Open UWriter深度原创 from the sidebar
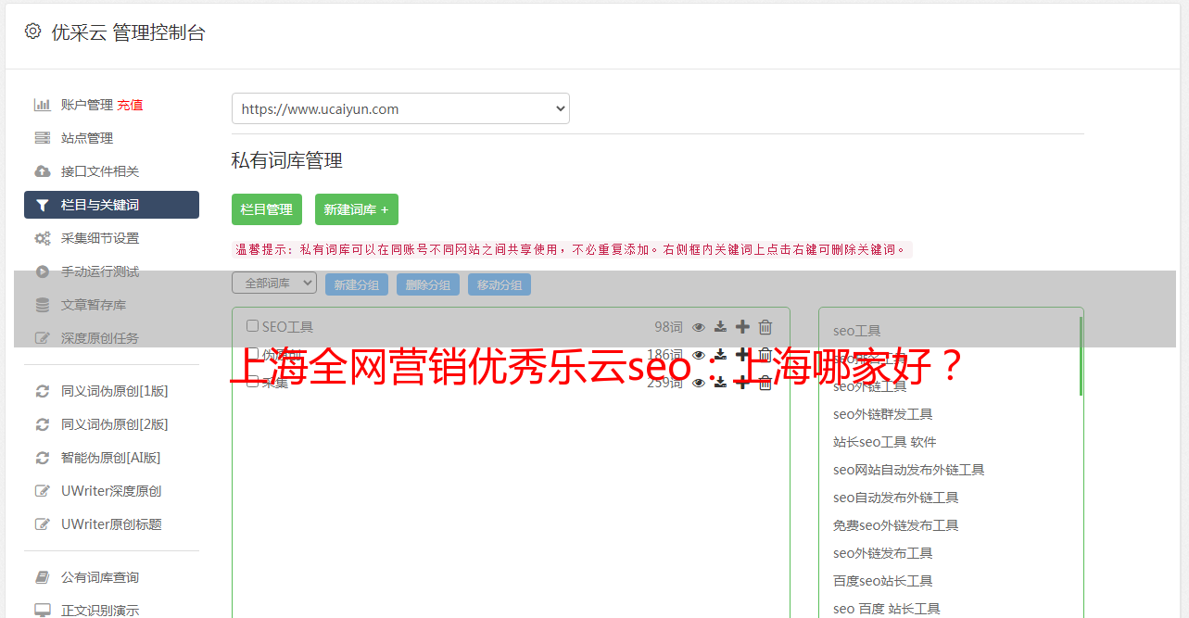 pyautogui.click(x=111, y=491)
